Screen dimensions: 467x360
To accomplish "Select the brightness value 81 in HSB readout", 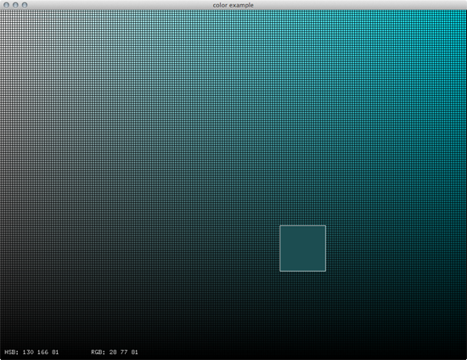I will point(55,352).
